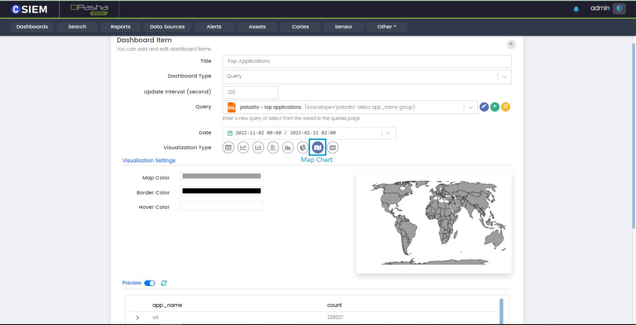Screen dimensions: 636x325
Task: Click the Map Chart visualization icon
Action: [318, 147]
